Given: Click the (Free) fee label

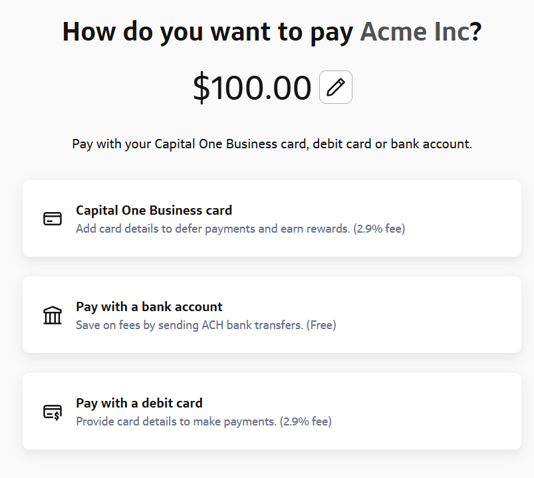Looking at the screenshot, I should [x=321, y=325].
